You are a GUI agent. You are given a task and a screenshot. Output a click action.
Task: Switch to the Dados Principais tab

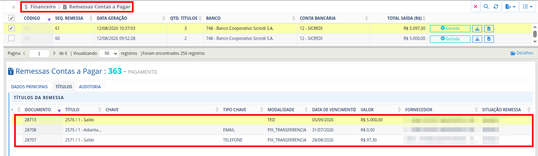click(x=29, y=87)
